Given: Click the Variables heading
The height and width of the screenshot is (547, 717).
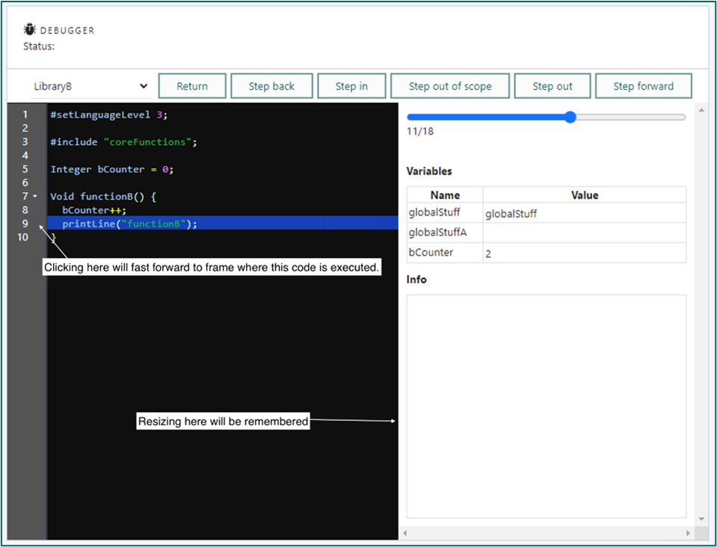Looking at the screenshot, I should (x=429, y=171).
